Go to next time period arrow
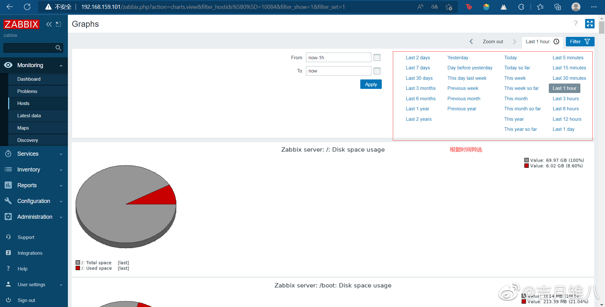 (x=515, y=41)
